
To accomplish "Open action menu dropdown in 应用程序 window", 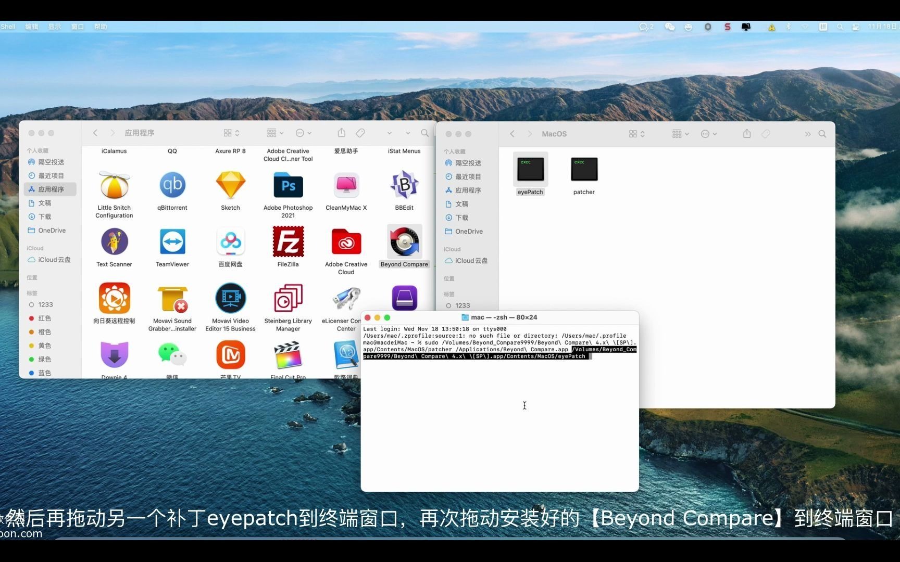I will [303, 133].
